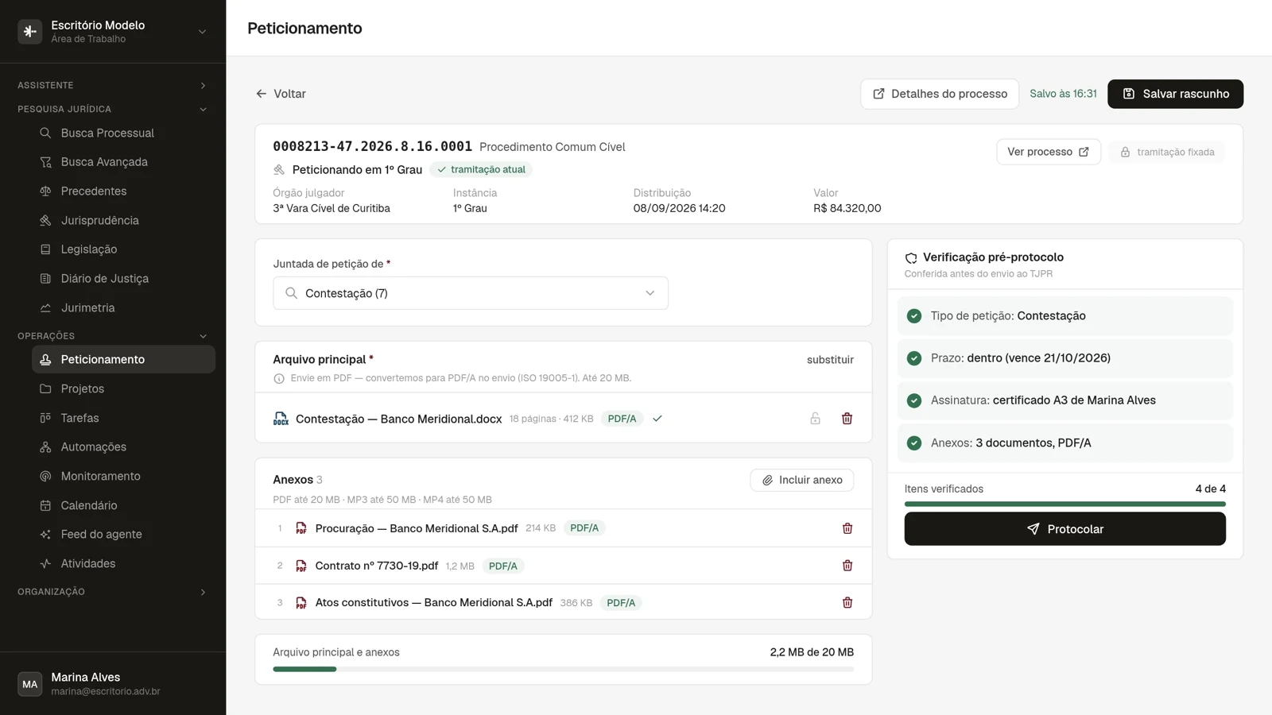Open Detalhes do processo

point(940,94)
